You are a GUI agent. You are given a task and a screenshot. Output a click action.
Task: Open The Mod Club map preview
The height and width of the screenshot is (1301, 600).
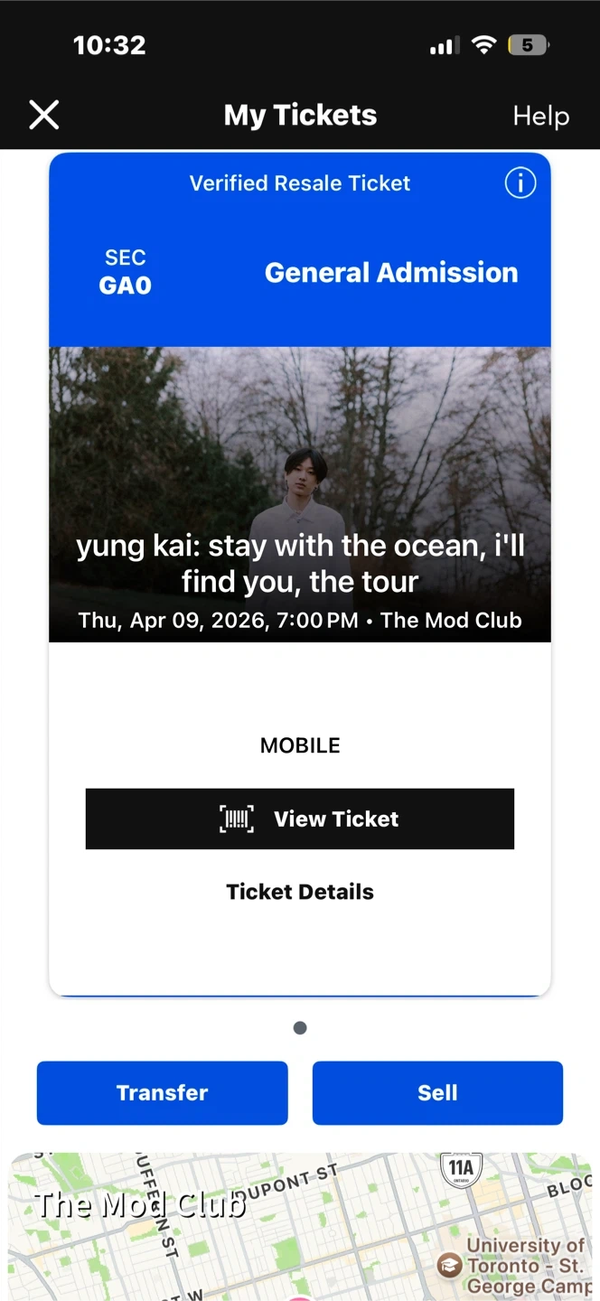[x=300, y=1227]
